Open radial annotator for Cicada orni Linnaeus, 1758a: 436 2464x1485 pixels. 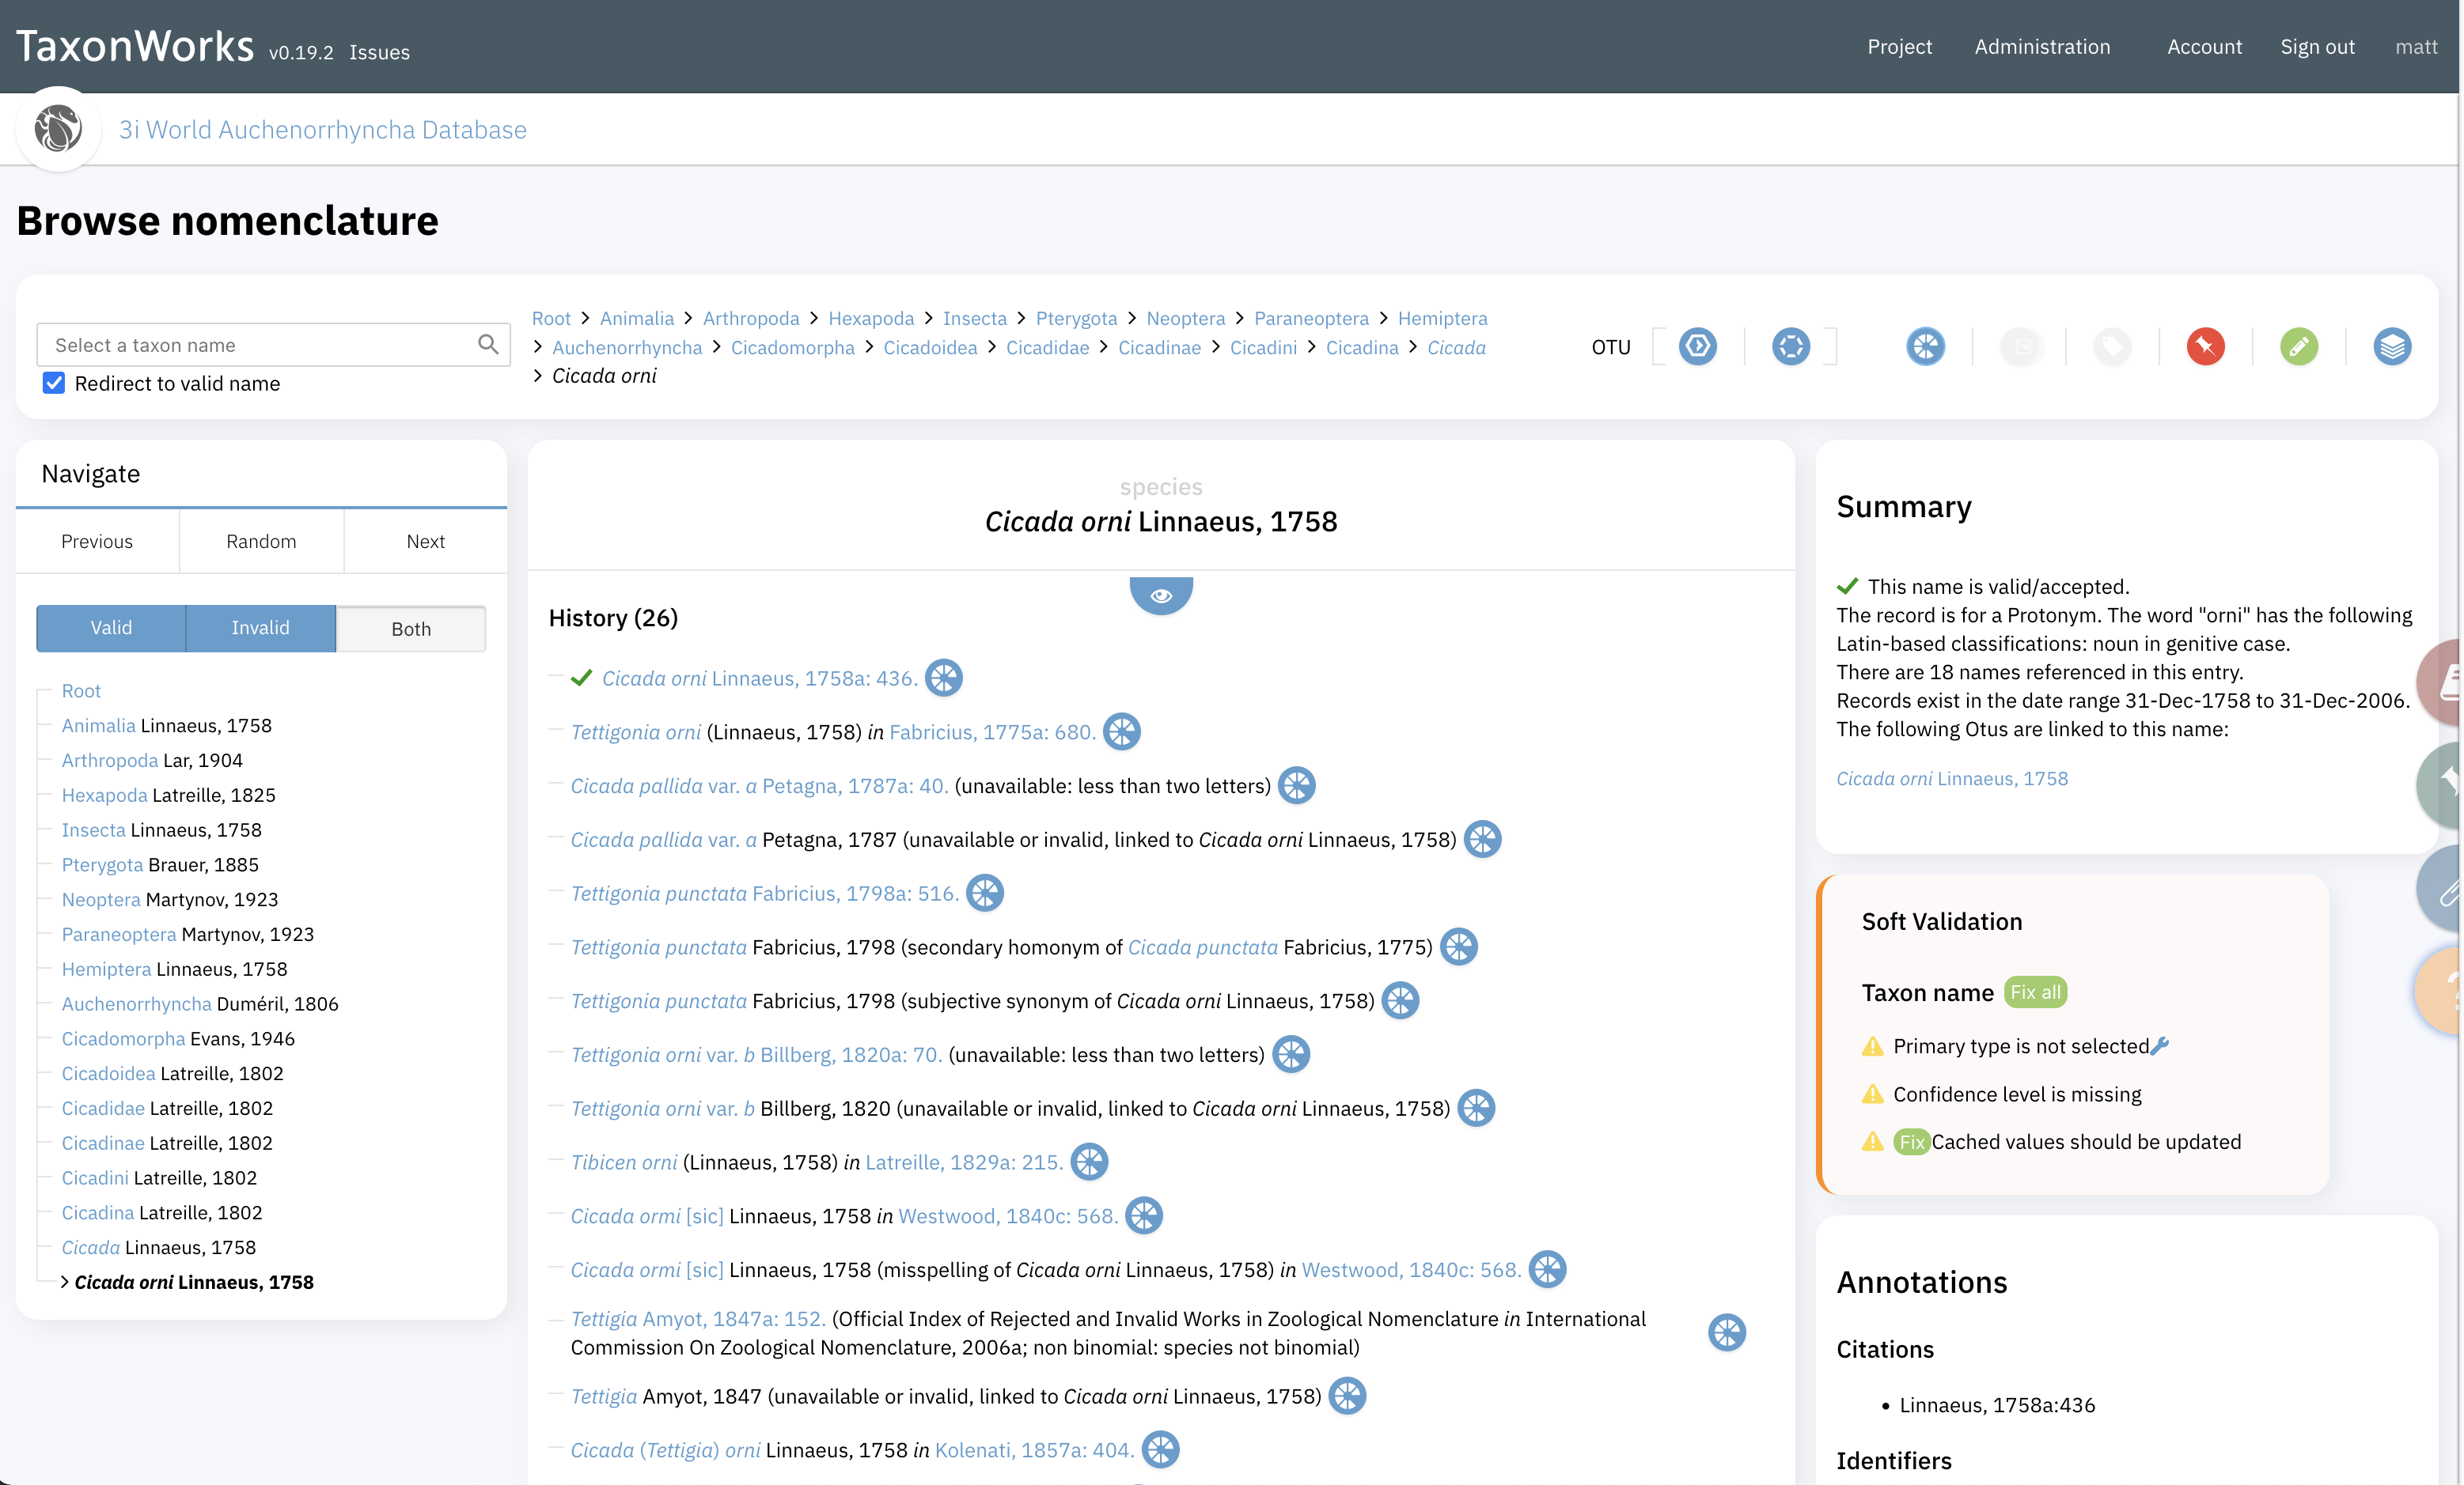tap(943, 678)
